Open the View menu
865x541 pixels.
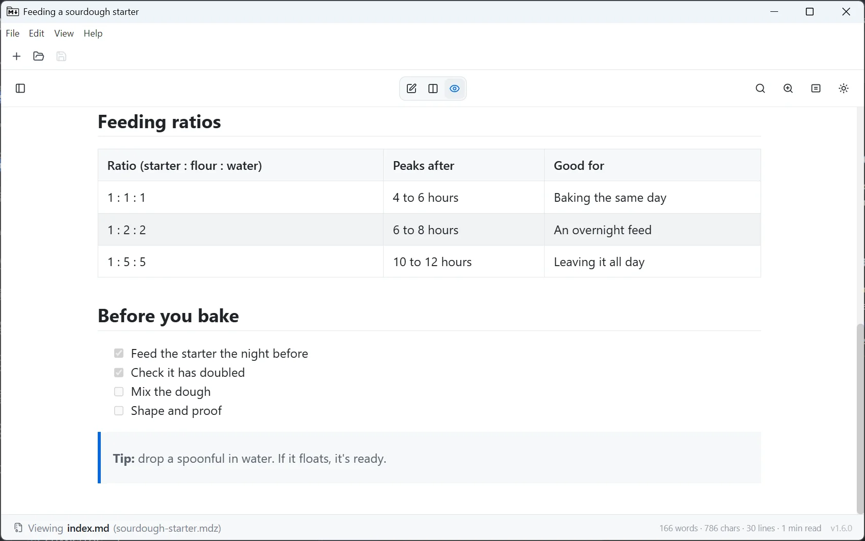[x=64, y=33]
